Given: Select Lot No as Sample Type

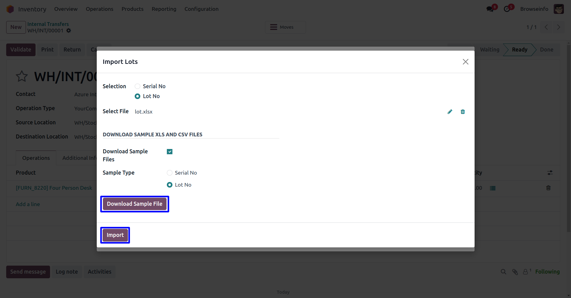Looking at the screenshot, I should tap(170, 185).
